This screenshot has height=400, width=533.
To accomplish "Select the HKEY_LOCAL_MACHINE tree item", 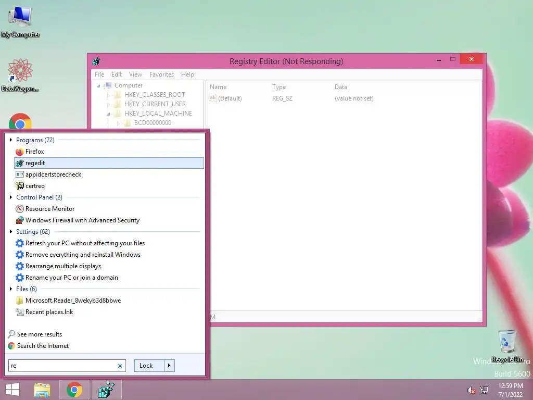I will coord(158,114).
